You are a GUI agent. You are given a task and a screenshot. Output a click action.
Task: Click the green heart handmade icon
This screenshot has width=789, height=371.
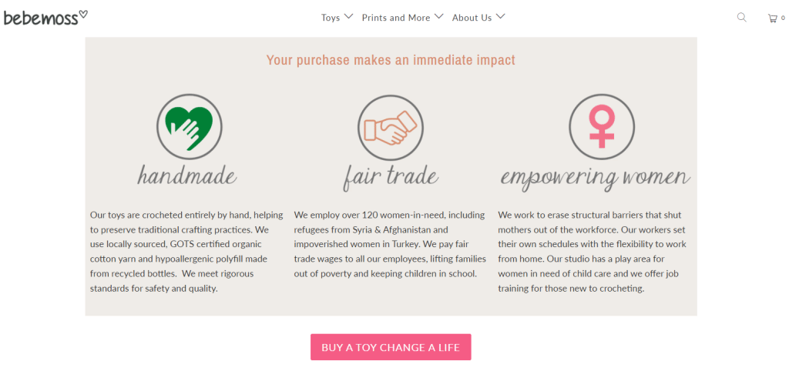[x=190, y=126]
